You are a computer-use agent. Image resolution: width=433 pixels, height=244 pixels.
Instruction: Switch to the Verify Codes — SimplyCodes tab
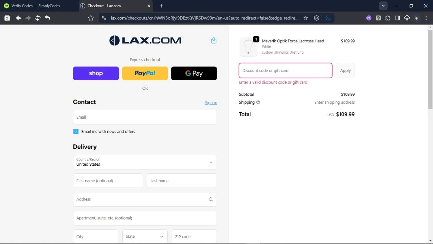[x=39, y=6]
